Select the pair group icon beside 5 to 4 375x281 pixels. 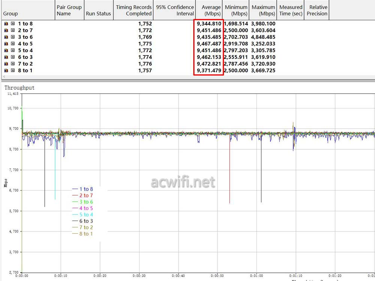5,50
